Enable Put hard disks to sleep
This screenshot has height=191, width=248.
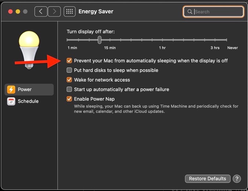tap(69, 70)
